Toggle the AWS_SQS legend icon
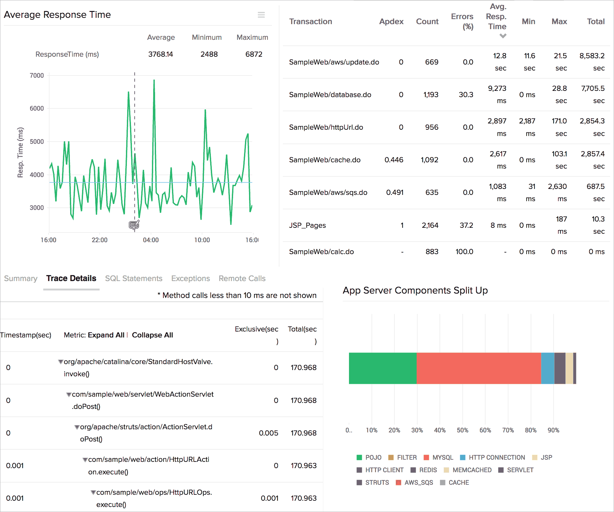Viewport: 614px width, 512px height. [x=398, y=483]
